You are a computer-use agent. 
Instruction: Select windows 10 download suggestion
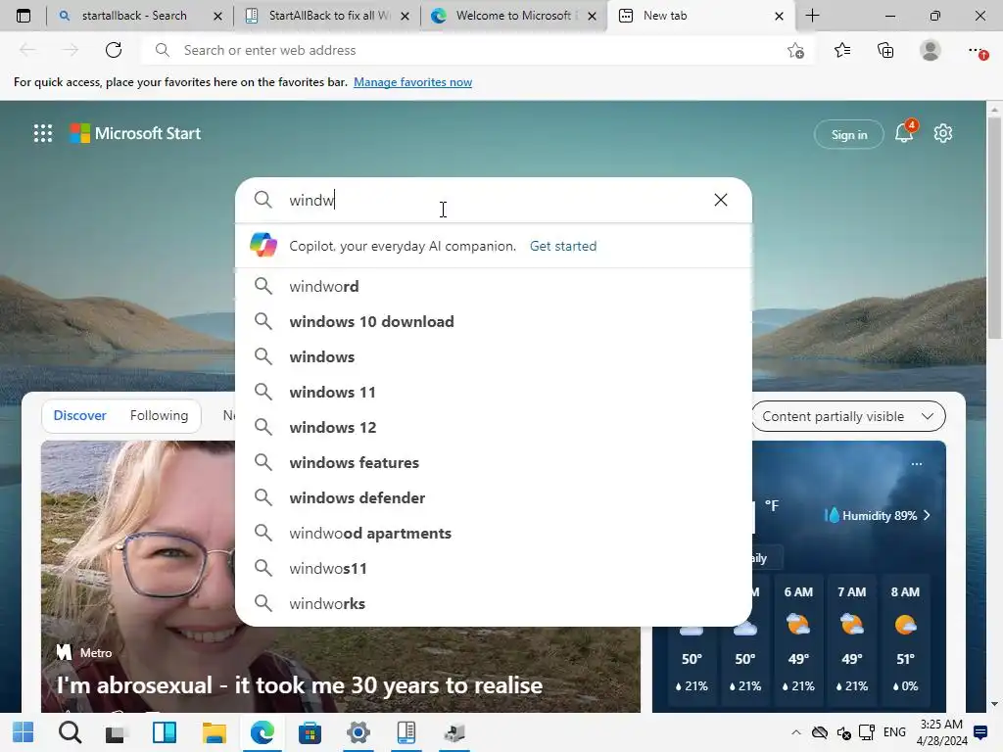point(494,321)
